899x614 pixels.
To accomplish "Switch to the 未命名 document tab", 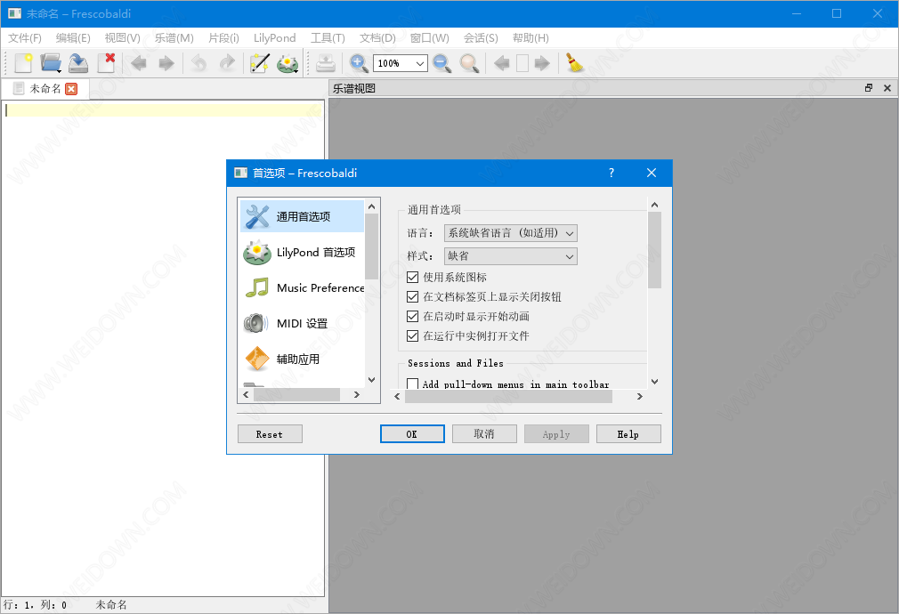I will pos(45,89).
